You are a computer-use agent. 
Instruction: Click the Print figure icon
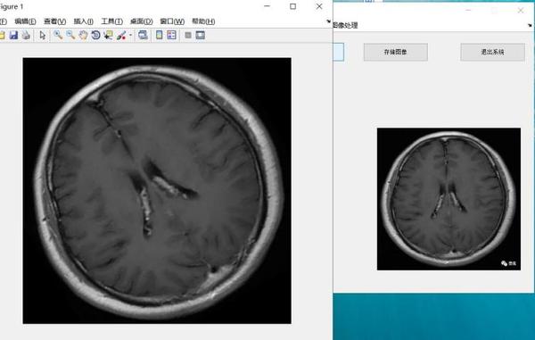coord(26,35)
